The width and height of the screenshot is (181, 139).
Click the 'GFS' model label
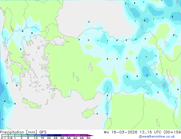click(x=43, y=132)
